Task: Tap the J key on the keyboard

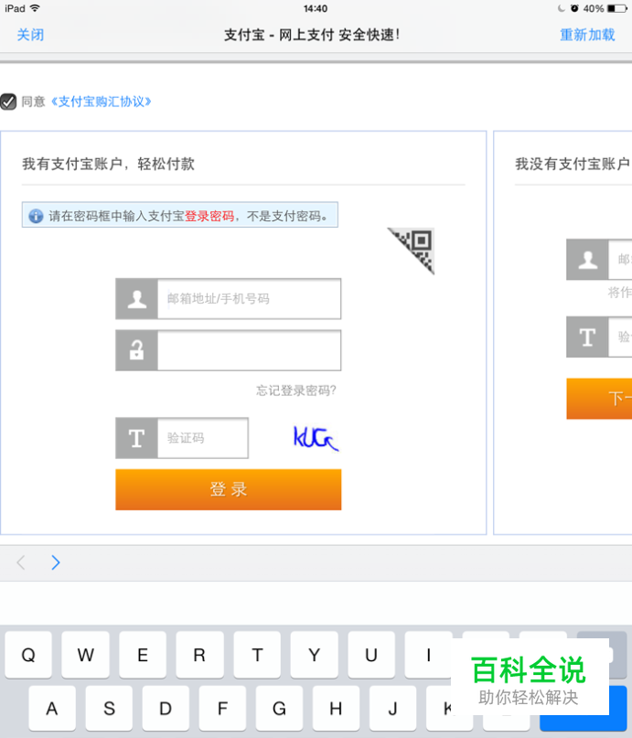Action: [393, 709]
